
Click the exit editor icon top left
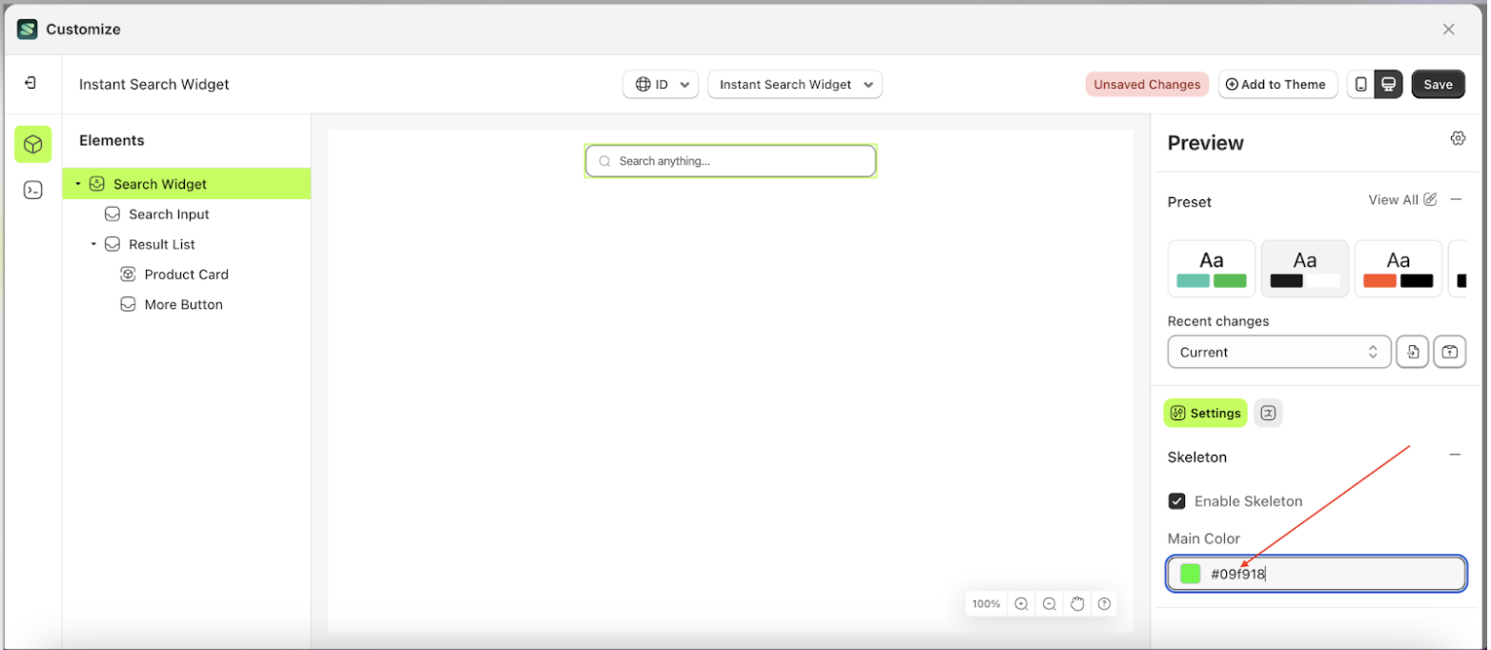[31, 83]
